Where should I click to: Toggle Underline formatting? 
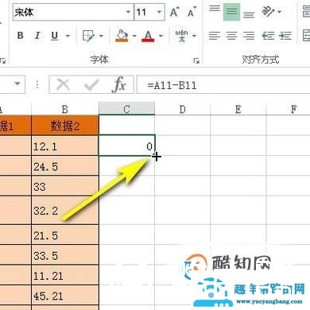click(54, 36)
